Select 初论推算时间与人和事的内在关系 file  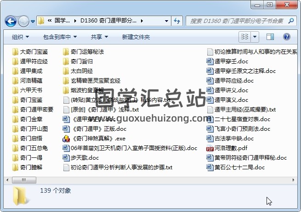click(252, 51)
